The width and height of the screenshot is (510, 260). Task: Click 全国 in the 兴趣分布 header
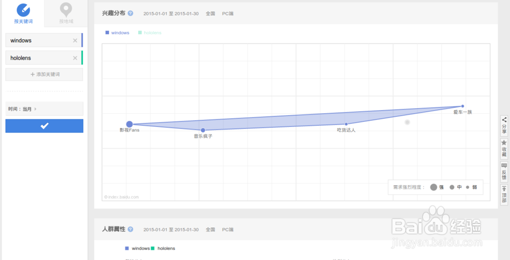tap(211, 14)
